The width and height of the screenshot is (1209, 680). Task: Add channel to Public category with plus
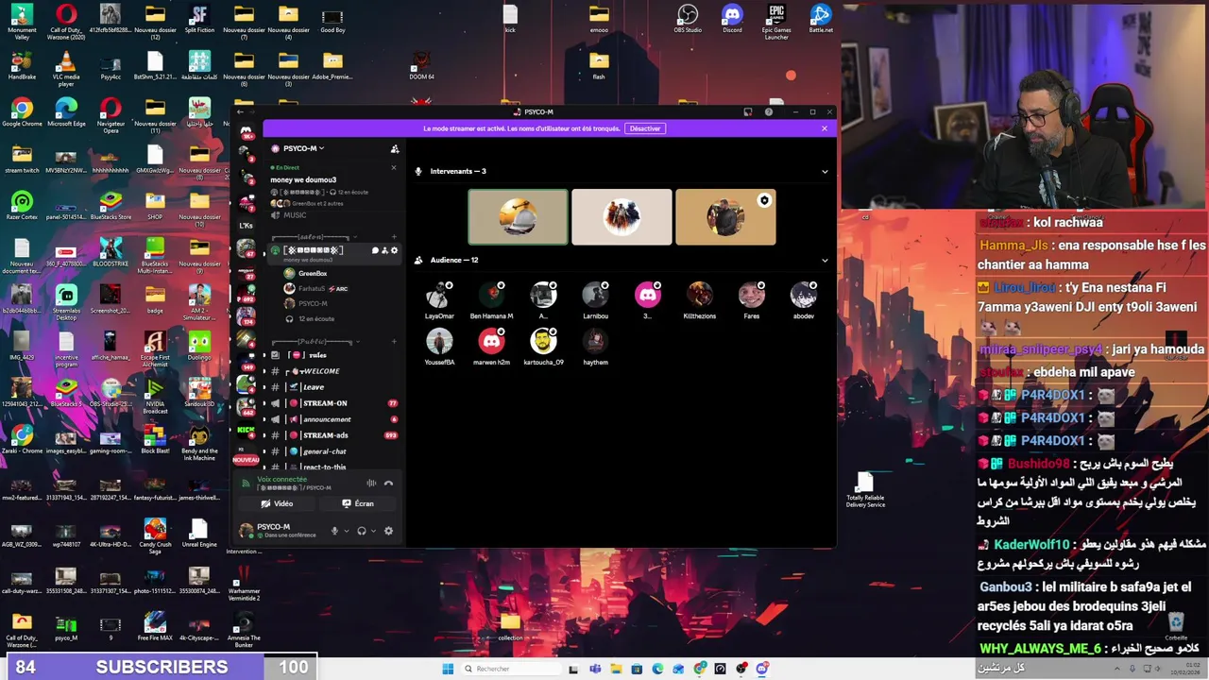click(394, 341)
